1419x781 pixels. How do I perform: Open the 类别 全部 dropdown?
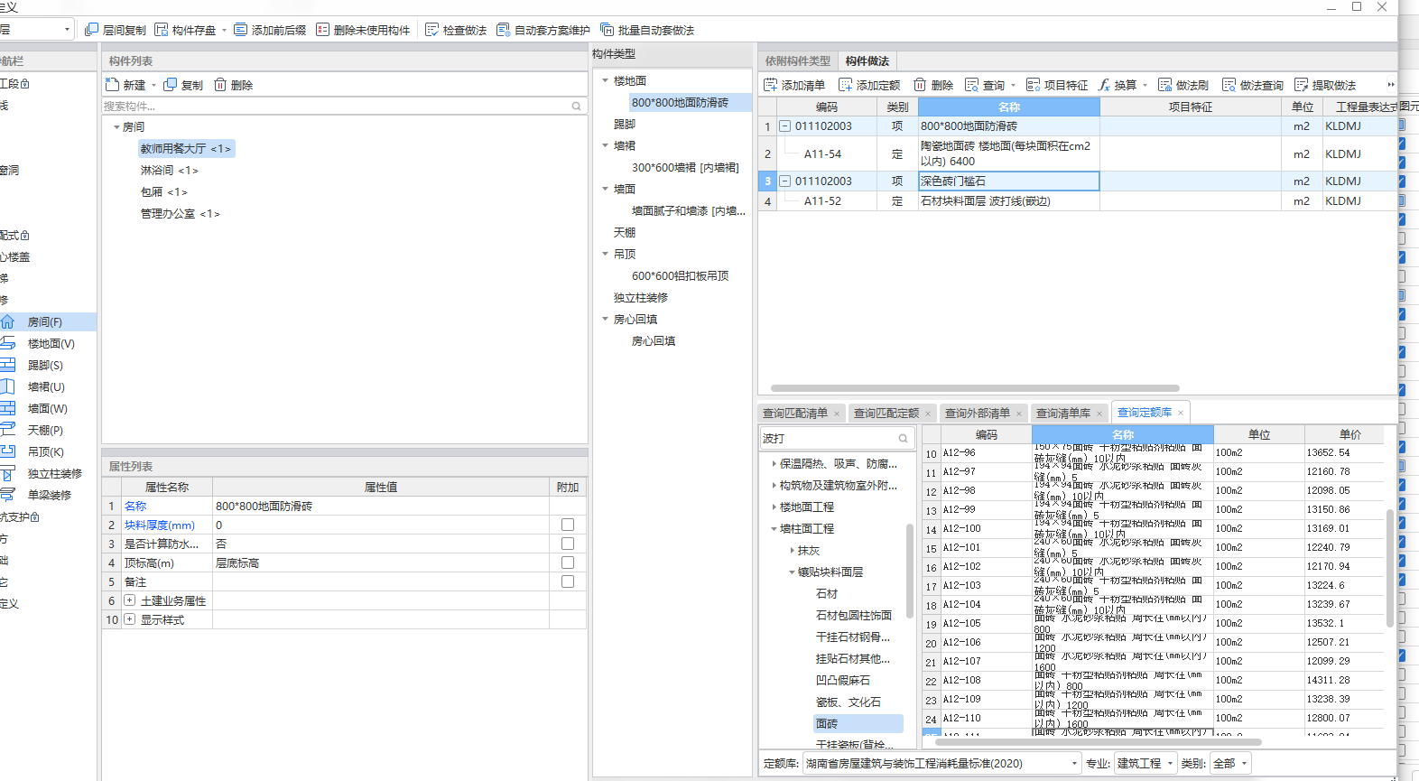tap(1244, 764)
